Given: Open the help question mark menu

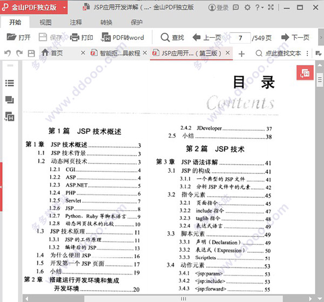Looking at the screenshot, I should pos(259,8).
